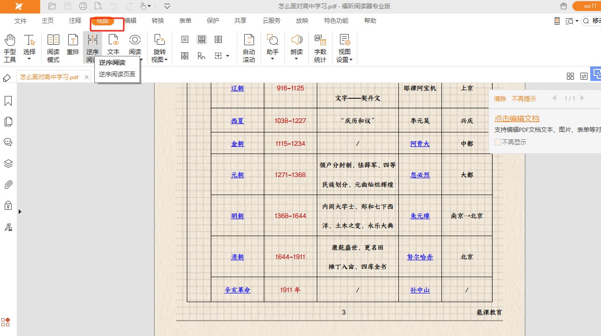
Task: Start Auto Scroll (自动滚动)
Action: [x=249, y=48]
